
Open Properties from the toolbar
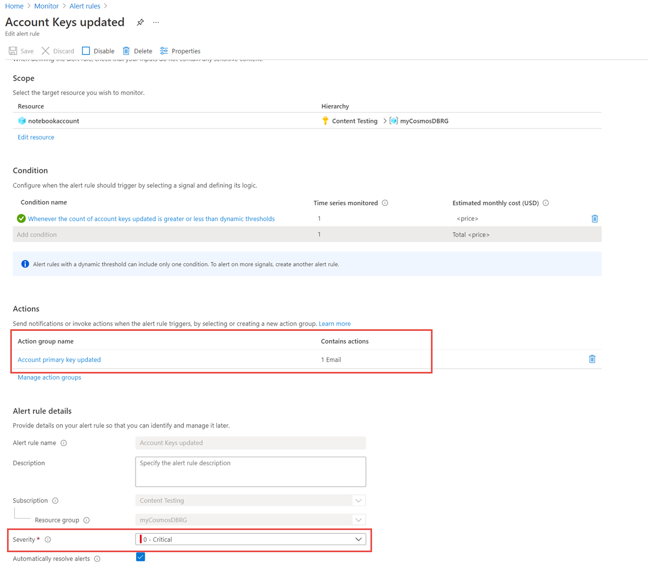pyautogui.click(x=180, y=51)
